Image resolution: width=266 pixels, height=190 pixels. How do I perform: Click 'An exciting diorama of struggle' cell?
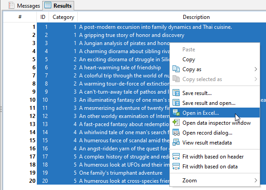(x=124, y=59)
